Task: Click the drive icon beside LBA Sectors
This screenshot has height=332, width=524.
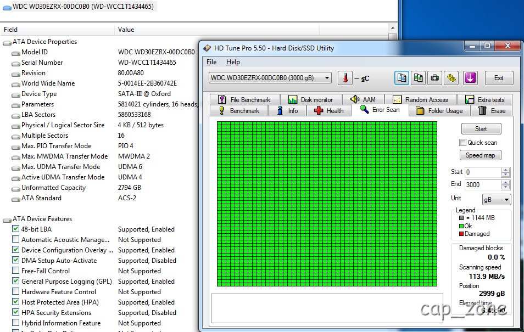Action: 15,115
